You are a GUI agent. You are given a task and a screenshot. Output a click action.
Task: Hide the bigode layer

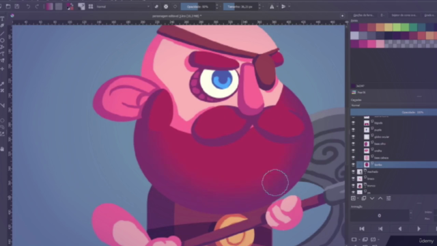coord(354,123)
